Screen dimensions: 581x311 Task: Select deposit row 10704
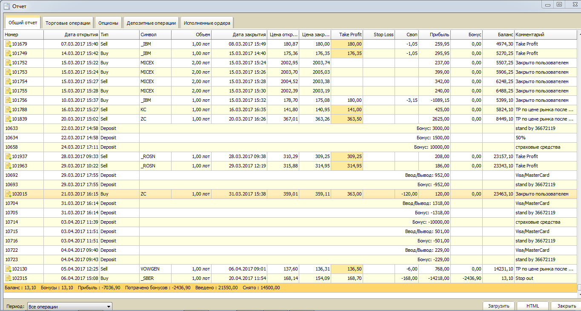tap(290, 203)
